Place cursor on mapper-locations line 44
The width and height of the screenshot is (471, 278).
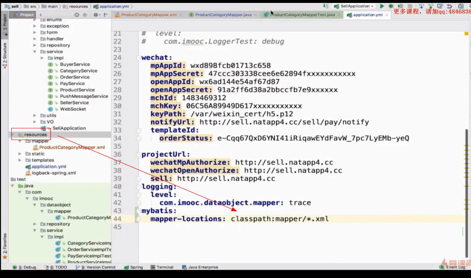click(239, 219)
